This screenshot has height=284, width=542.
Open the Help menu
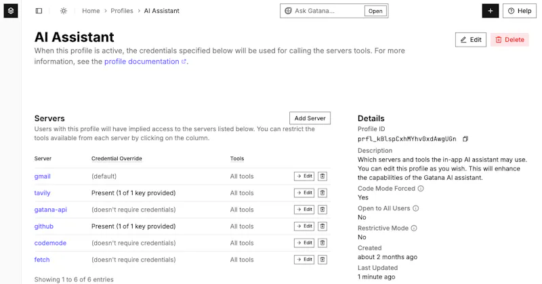point(520,11)
